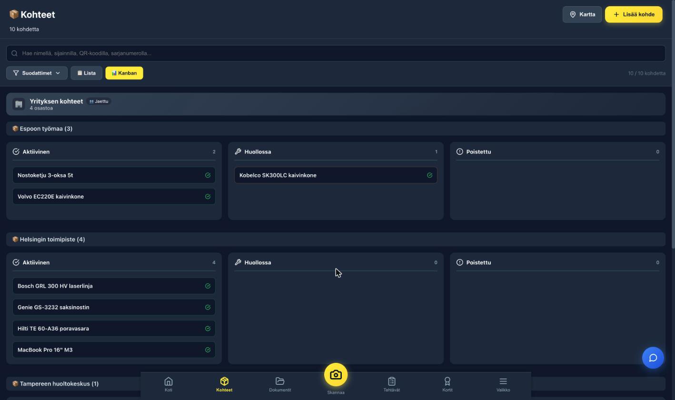The width and height of the screenshot is (675, 400).
Task: Open the Genie GS-3232 saksinostin card
Action: point(114,308)
